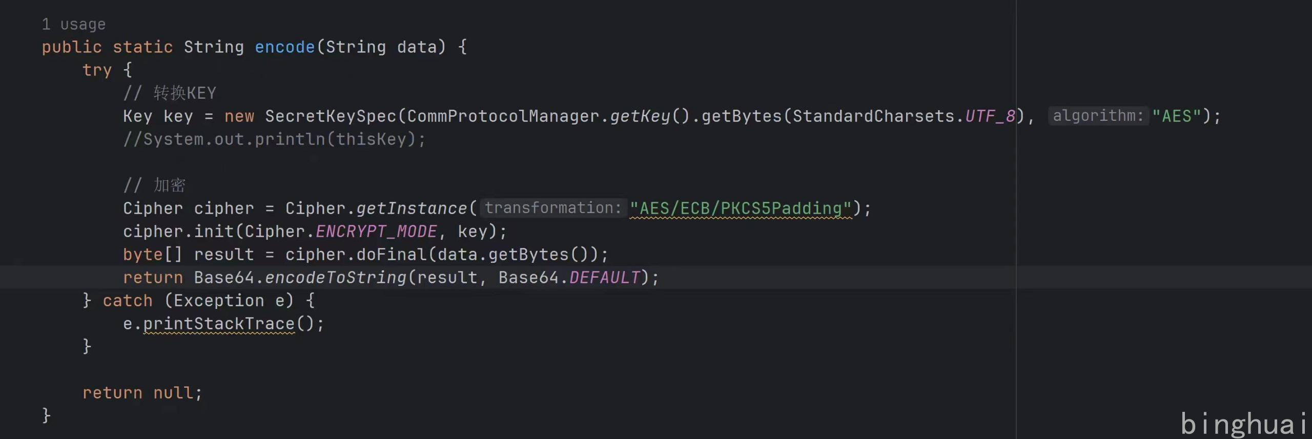Click the CommProtocolManager class name
The width and height of the screenshot is (1312, 439).
click(x=503, y=116)
